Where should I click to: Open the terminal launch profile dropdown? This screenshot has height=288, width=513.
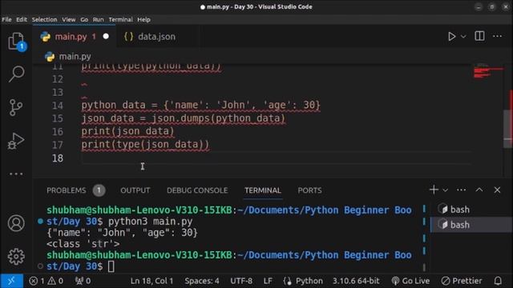[445, 190]
